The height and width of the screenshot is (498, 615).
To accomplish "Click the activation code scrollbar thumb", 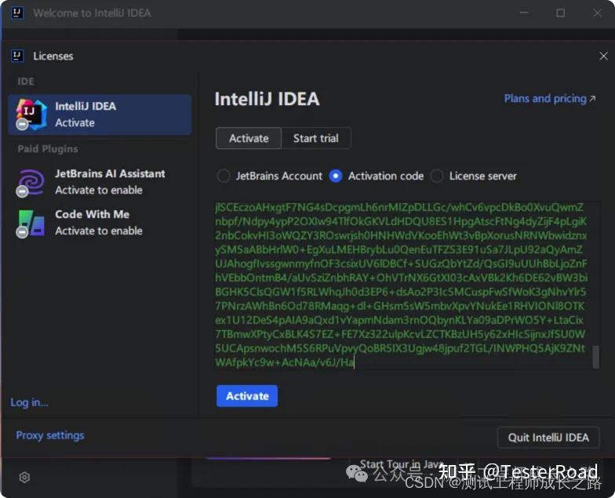I will [x=596, y=357].
